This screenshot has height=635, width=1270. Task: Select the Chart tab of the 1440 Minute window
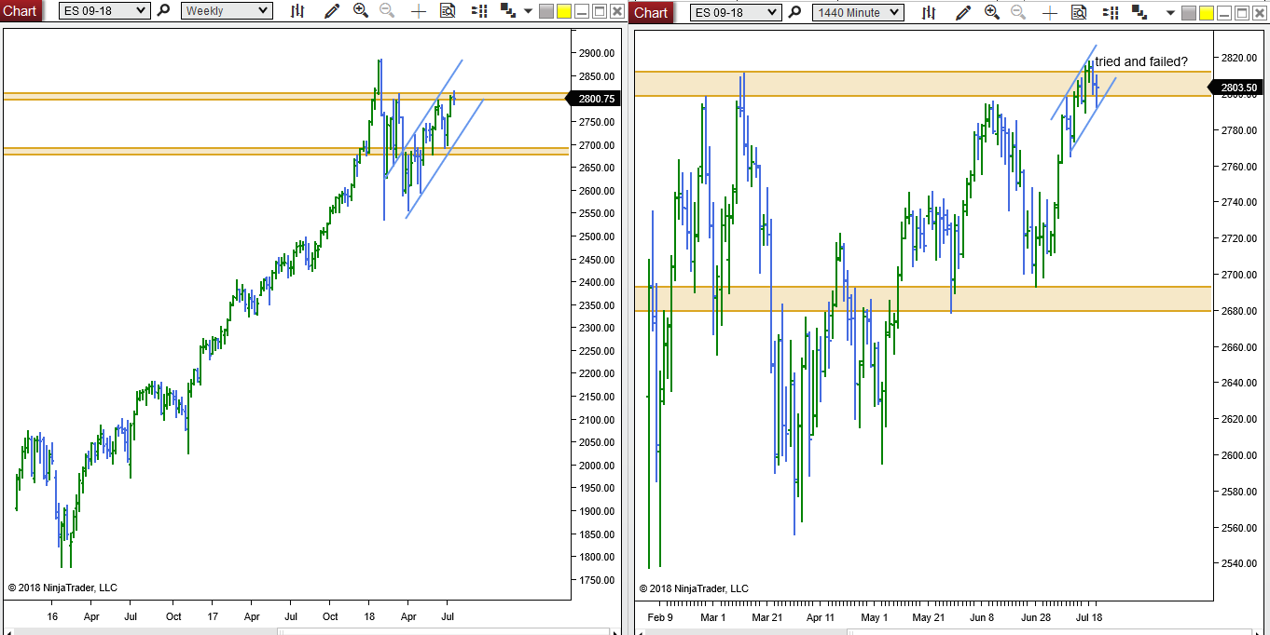(x=651, y=12)
